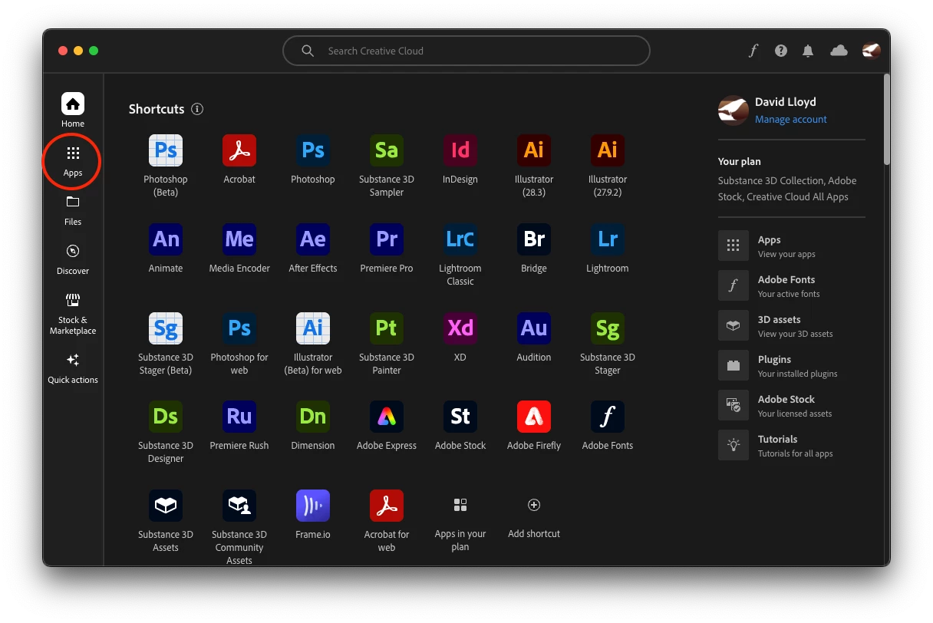Click the Search Creative Cloud field

[466, 51]
